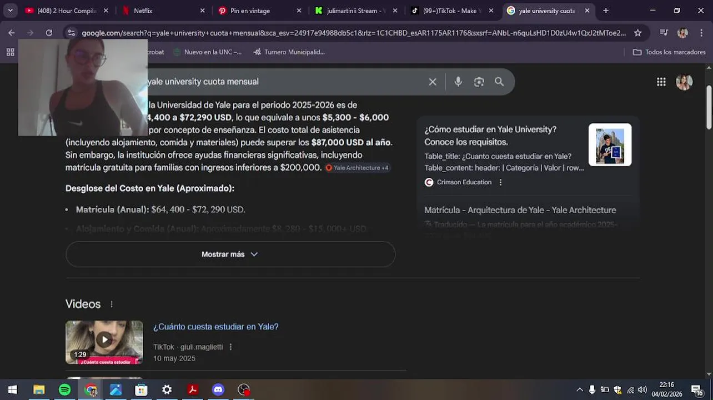This screenshot has height=400, width=713.
Task: Bookmark this page with the star
Action: click(x=638, y=33)
